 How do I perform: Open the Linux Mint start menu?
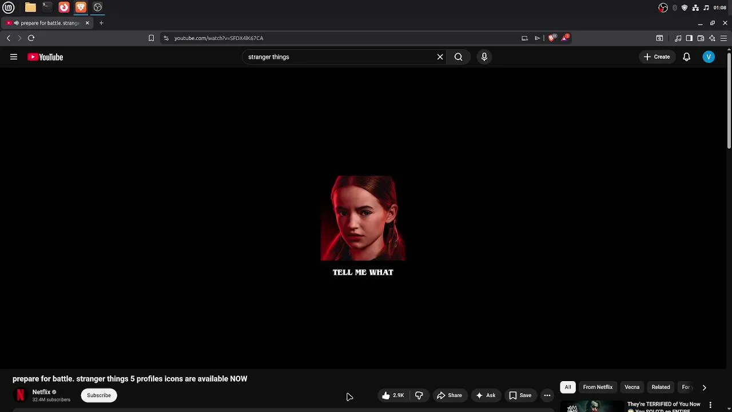(9, 7)
